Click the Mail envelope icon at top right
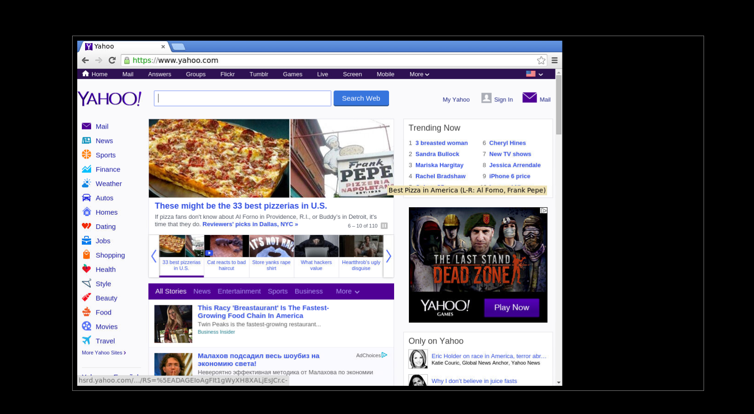Image resolution: width=754 pixels, height=414 pixels. pyautogui.click(x=529, y=98)
